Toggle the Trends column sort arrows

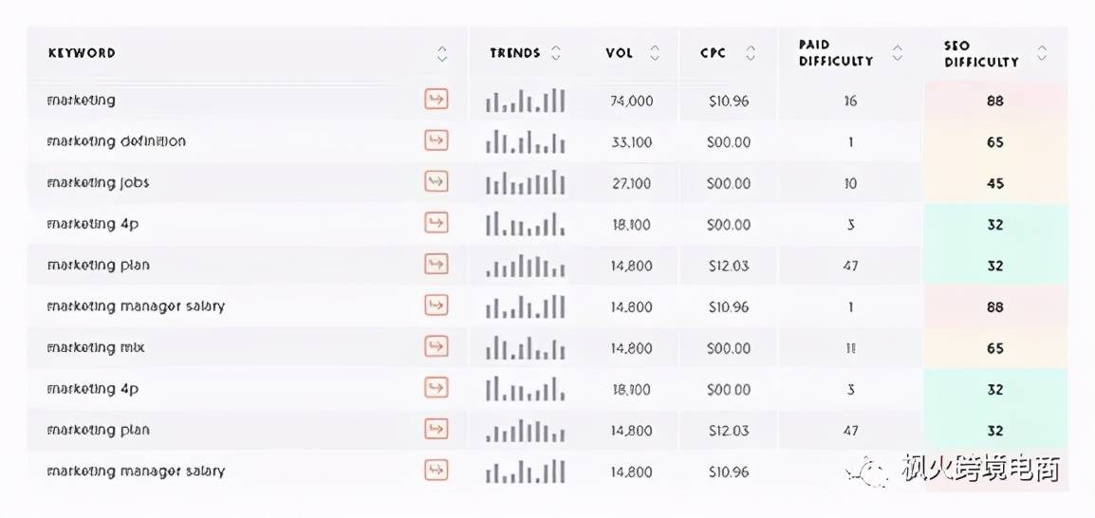tap(556, 53)
